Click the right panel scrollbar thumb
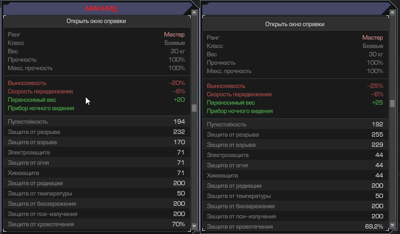 [393, 103]
